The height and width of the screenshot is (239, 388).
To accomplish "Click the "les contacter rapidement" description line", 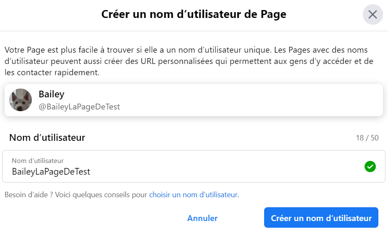I will (52, 73).
